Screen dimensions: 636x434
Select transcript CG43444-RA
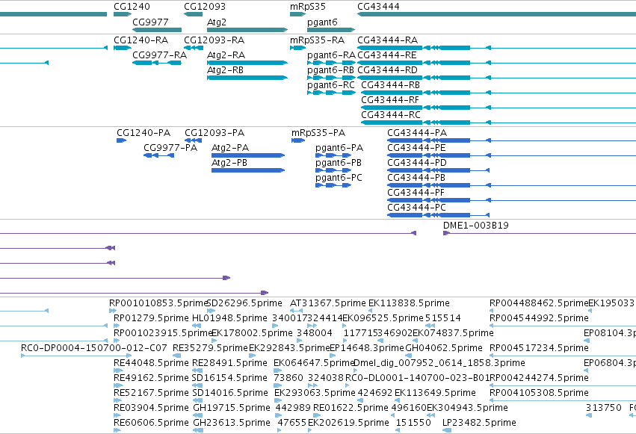click(x=387, y=40)
